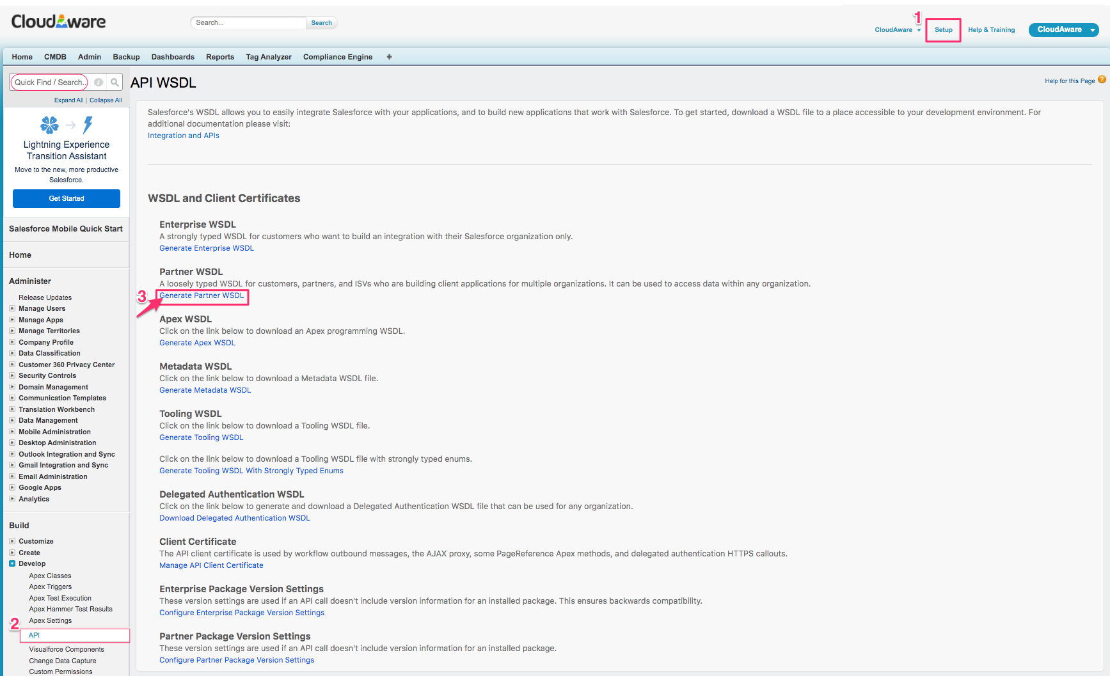
Task: Select Apex Test Execution in sidebar
Action: [x=60, y=598]
